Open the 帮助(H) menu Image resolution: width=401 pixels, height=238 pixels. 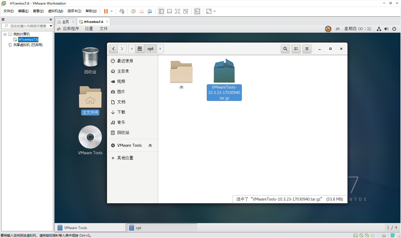tap(91, 11)
